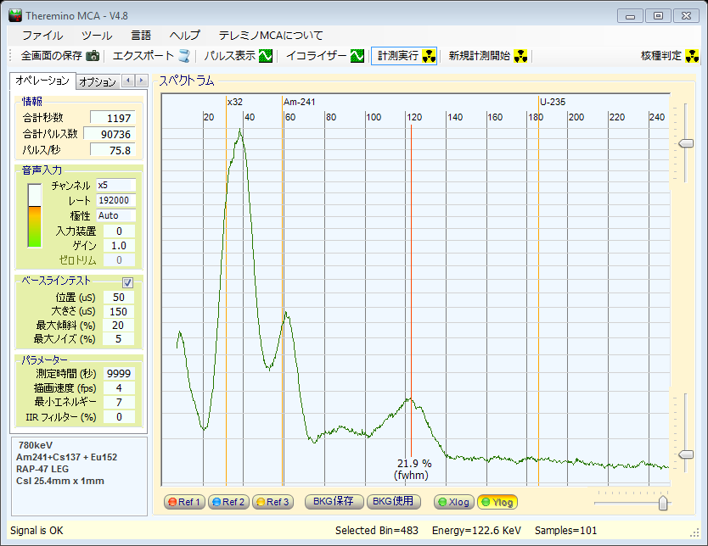Click the 測定時間 (秒) field showing 9999
The width and height of the screenshot is (708, 546).
(x=119, y=373)
